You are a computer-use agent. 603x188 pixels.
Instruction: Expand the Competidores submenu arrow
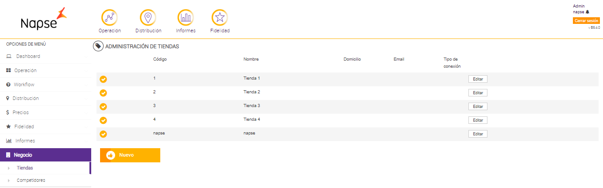9,180
